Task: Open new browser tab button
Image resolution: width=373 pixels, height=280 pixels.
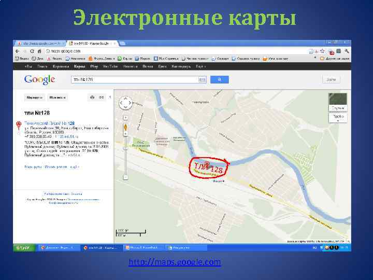Action: (122, 44)
